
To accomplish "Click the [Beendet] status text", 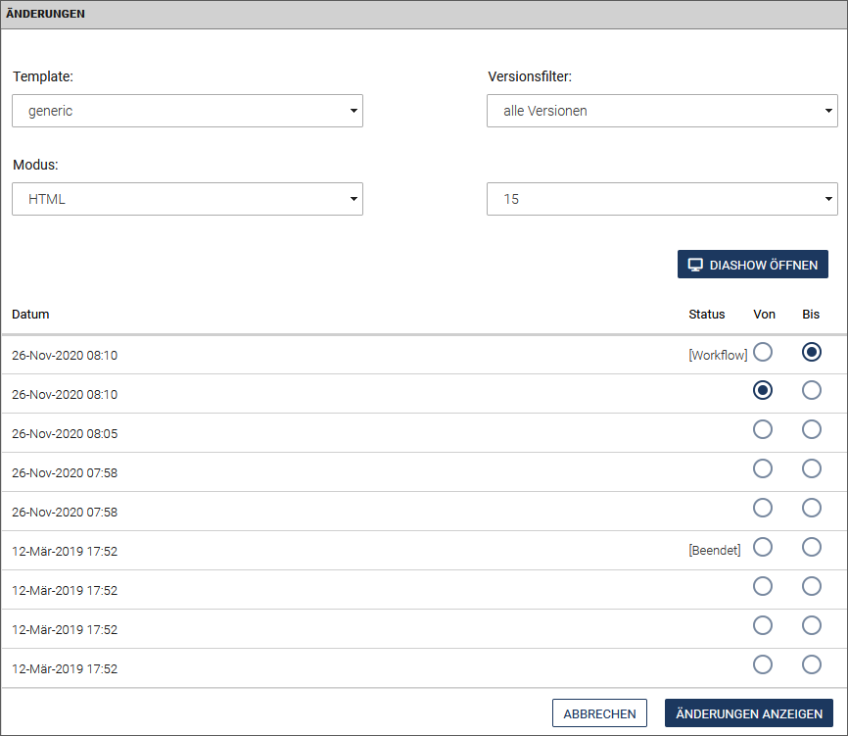I will [715, 551].
